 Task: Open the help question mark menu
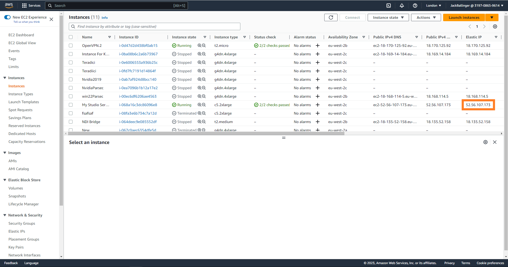415,6
